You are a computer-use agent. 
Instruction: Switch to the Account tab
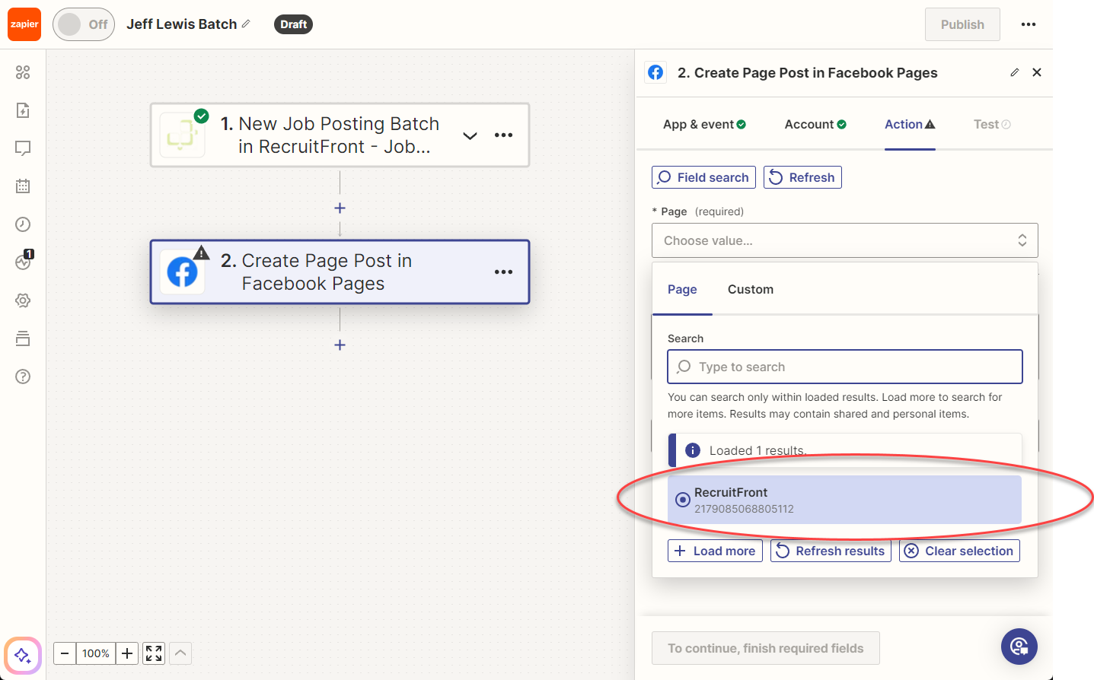[x=815, y=124]
